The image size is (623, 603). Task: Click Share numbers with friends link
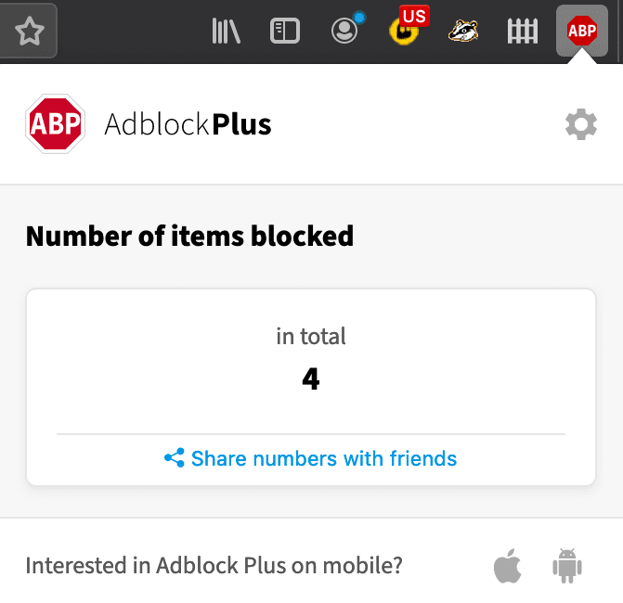324,458
